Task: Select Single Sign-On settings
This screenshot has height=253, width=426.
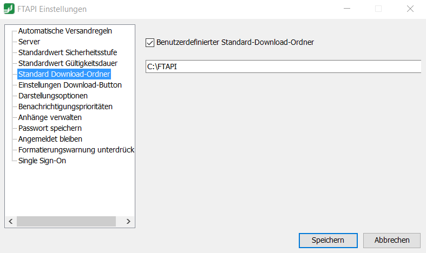Action: pyautogui.click(x=42, y=161)
